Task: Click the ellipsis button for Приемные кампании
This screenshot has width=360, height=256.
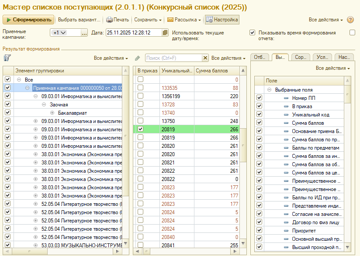Action: (84, 33)
